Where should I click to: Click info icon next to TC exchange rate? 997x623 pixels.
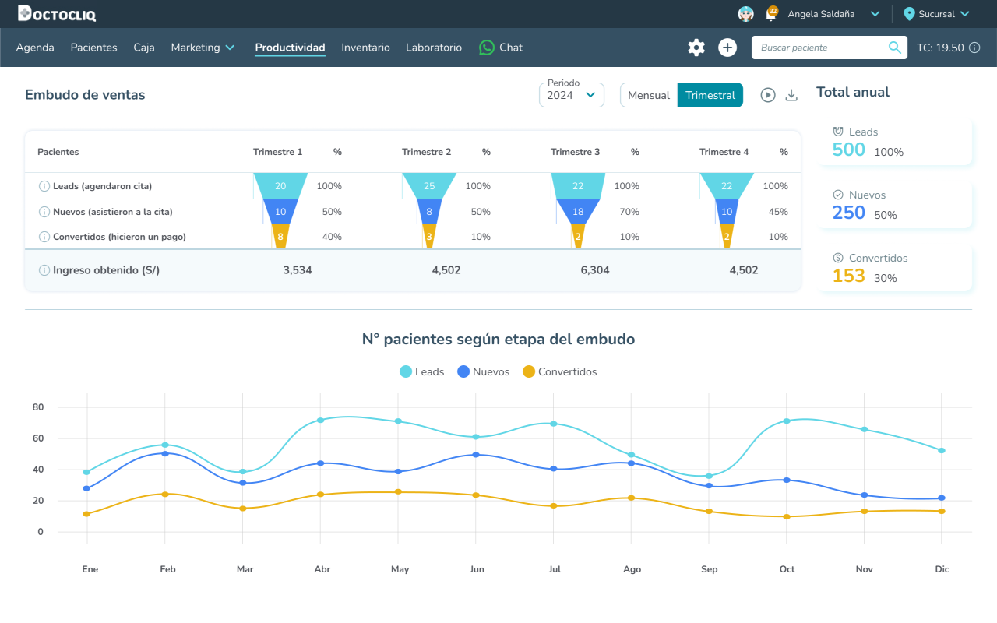[x=974, y=48]
